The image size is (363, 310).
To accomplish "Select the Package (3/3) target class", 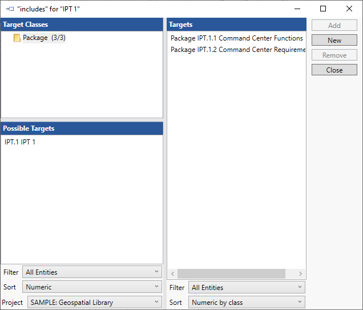I will point(44,38).
